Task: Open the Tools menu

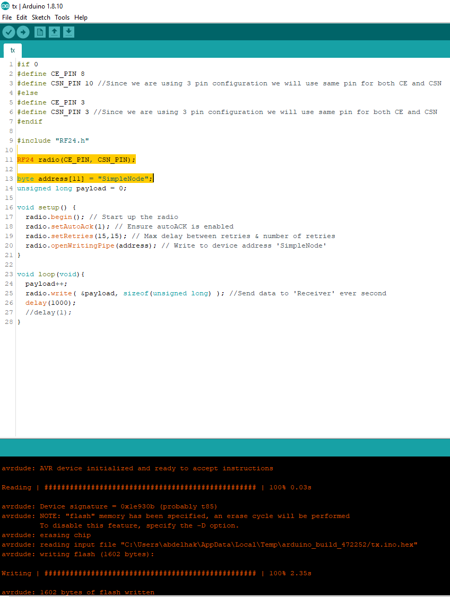Action: point(62,17)
